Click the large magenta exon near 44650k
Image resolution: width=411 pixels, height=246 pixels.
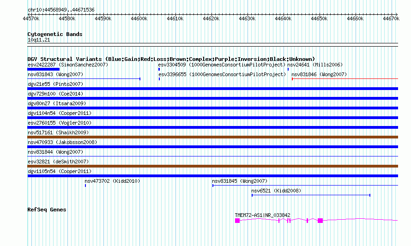320,221
